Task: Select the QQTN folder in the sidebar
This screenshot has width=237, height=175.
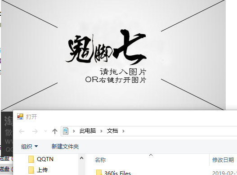Action: 41,159
